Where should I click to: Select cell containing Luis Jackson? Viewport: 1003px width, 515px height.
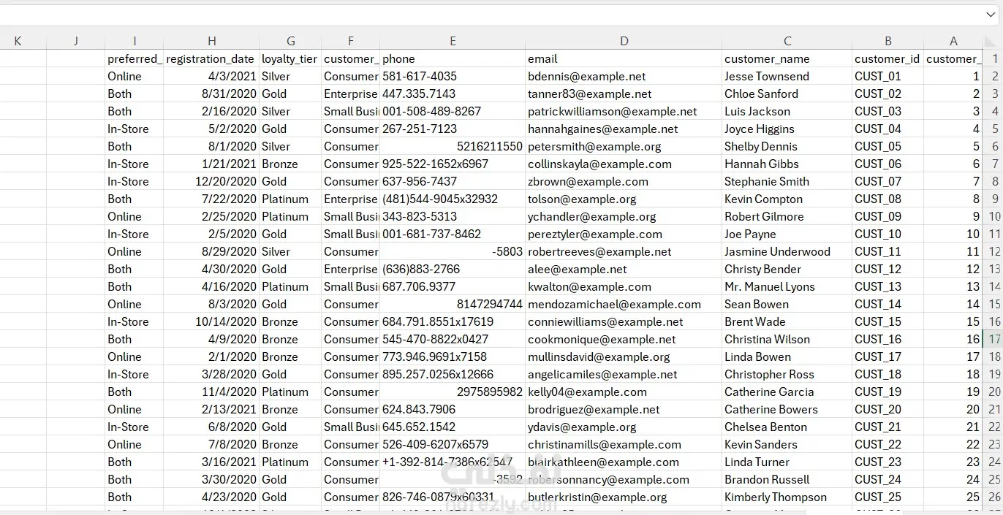click(x=787, y=112)
